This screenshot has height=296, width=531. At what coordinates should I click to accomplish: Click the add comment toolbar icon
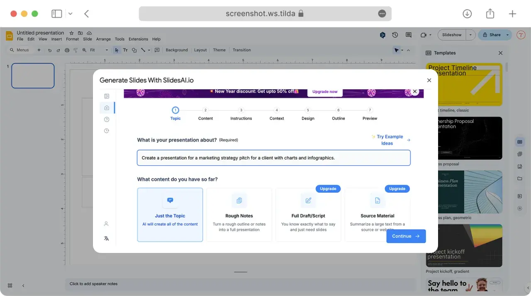pyautogui.click(x=157, y=50)
